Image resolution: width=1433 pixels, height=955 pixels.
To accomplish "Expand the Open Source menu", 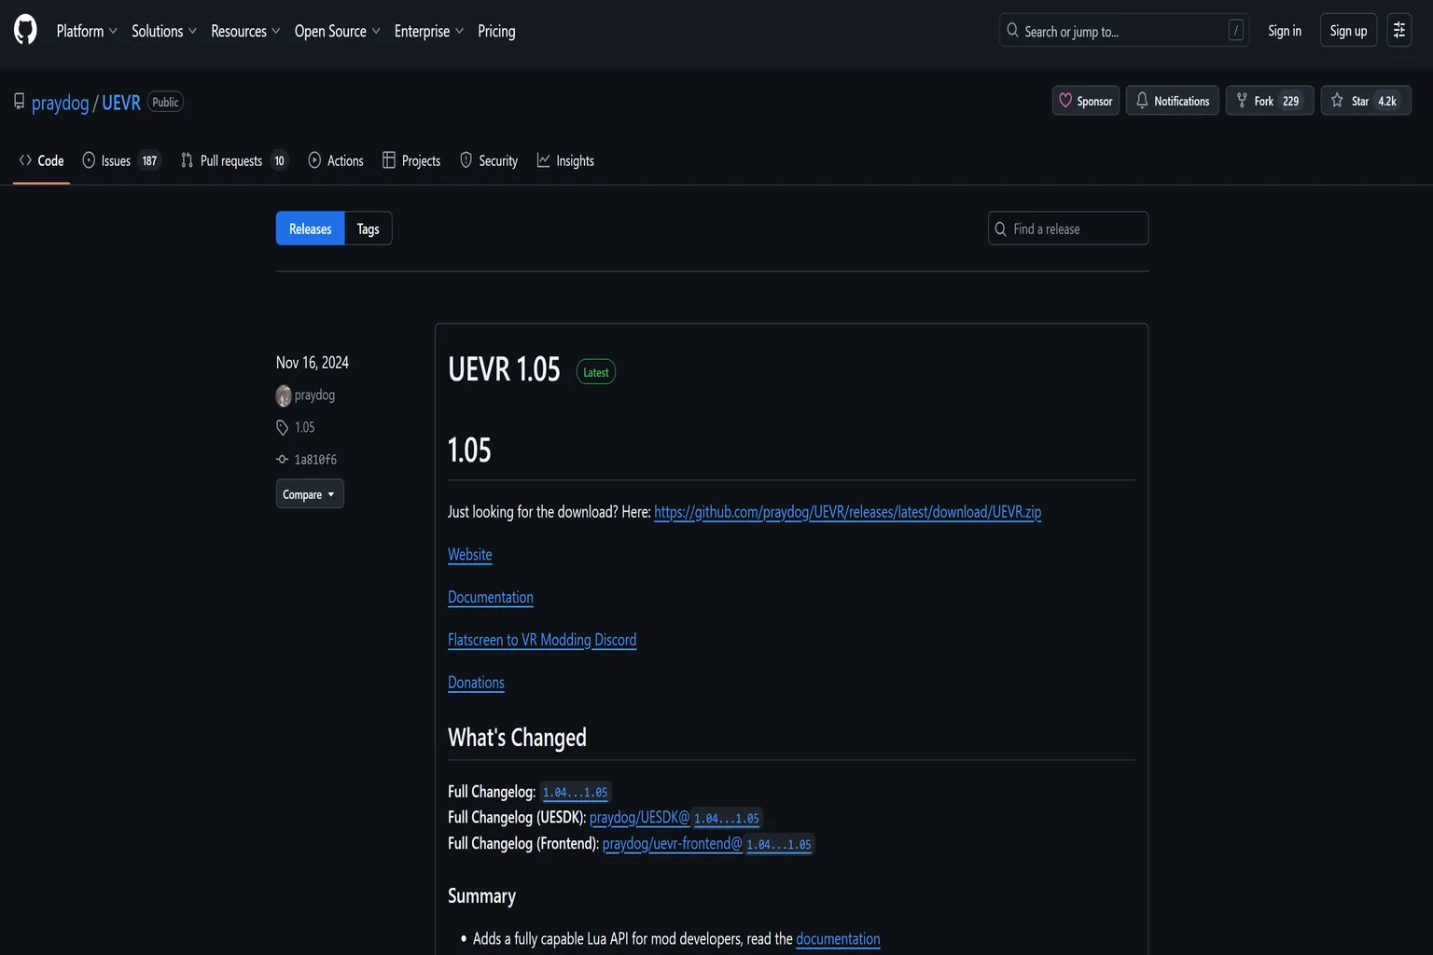I will click(x=338, y=31).
